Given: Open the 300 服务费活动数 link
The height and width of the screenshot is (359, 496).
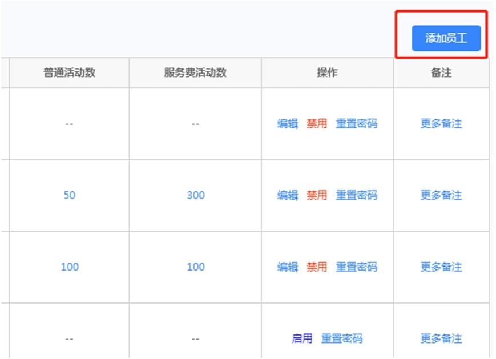Looking at the screenshot, I should point(195,195).
